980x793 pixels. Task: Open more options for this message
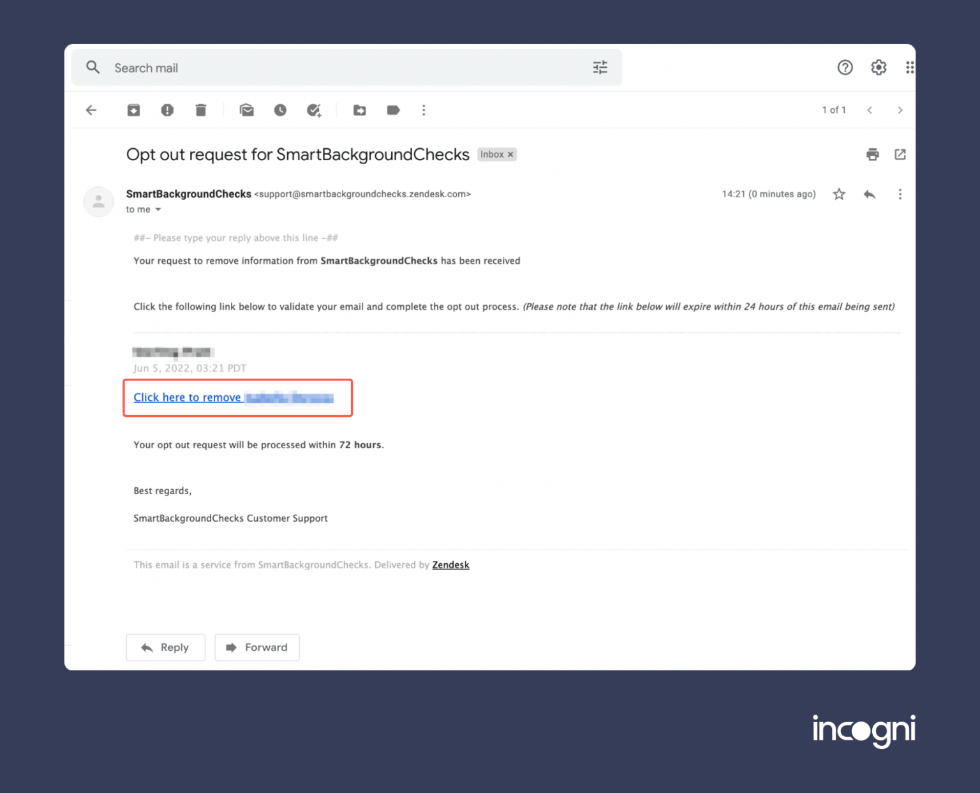click(900, 194)
